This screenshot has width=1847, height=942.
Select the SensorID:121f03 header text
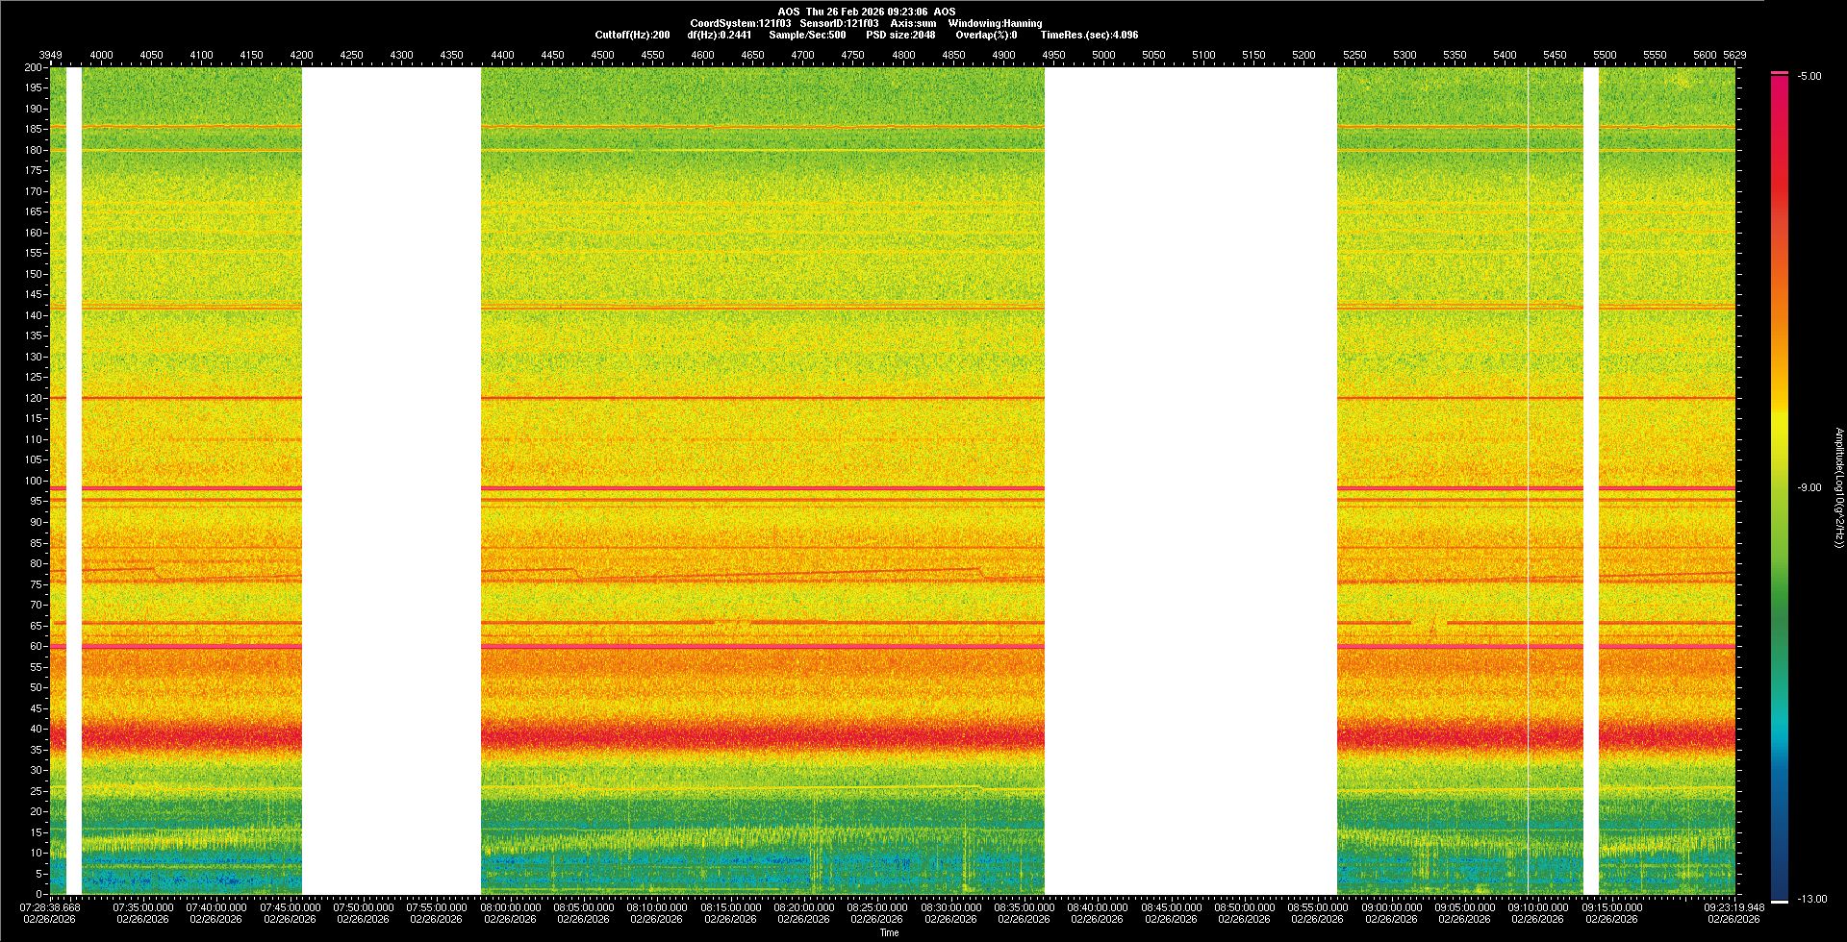(x=839, y=23)
